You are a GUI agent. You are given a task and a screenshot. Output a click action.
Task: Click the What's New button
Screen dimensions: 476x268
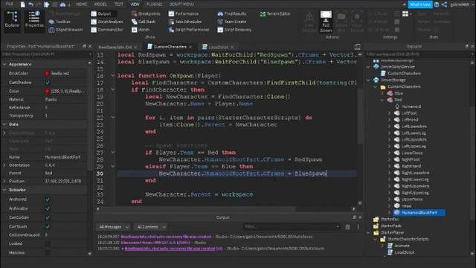pos(420,4)
